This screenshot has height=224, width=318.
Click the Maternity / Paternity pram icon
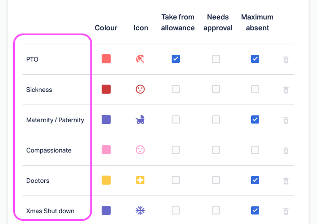pyautogui.click(x=140, y=119)
